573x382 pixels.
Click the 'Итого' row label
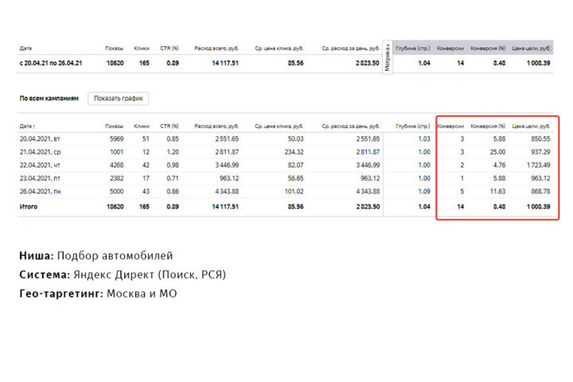pyautogui.click(x=29, y=207)
